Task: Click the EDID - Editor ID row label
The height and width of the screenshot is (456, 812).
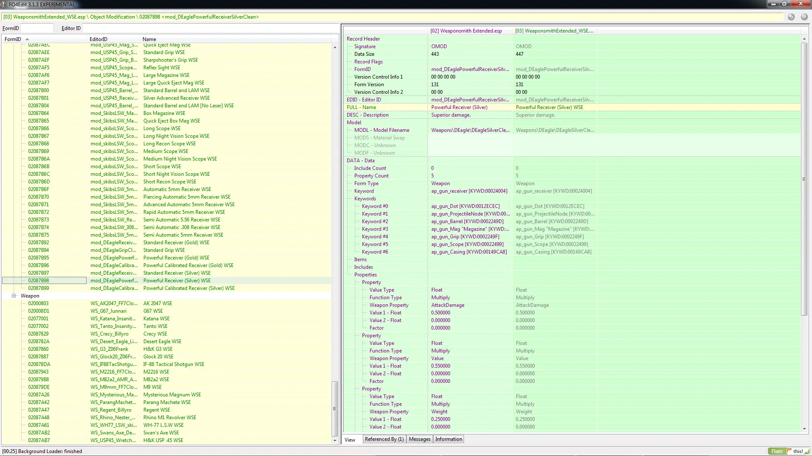Action: 364,100
